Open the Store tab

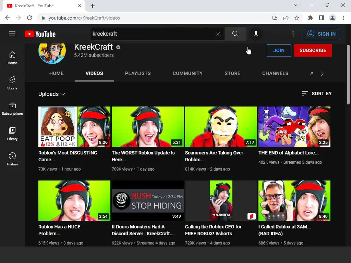coord(232,73)
